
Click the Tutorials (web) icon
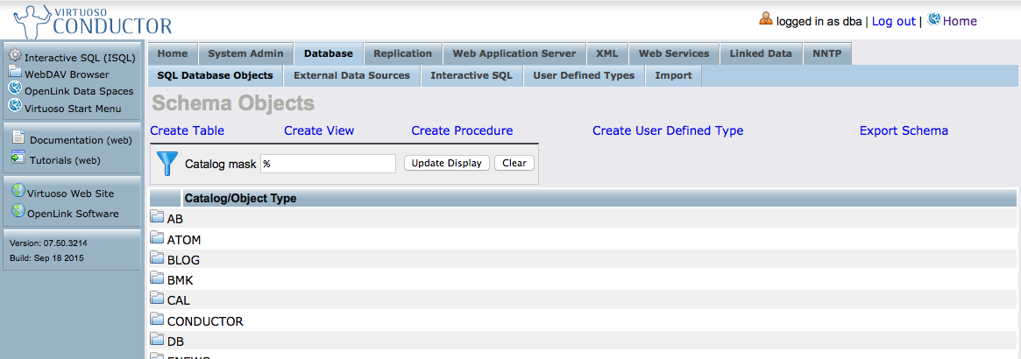[18, 159]
